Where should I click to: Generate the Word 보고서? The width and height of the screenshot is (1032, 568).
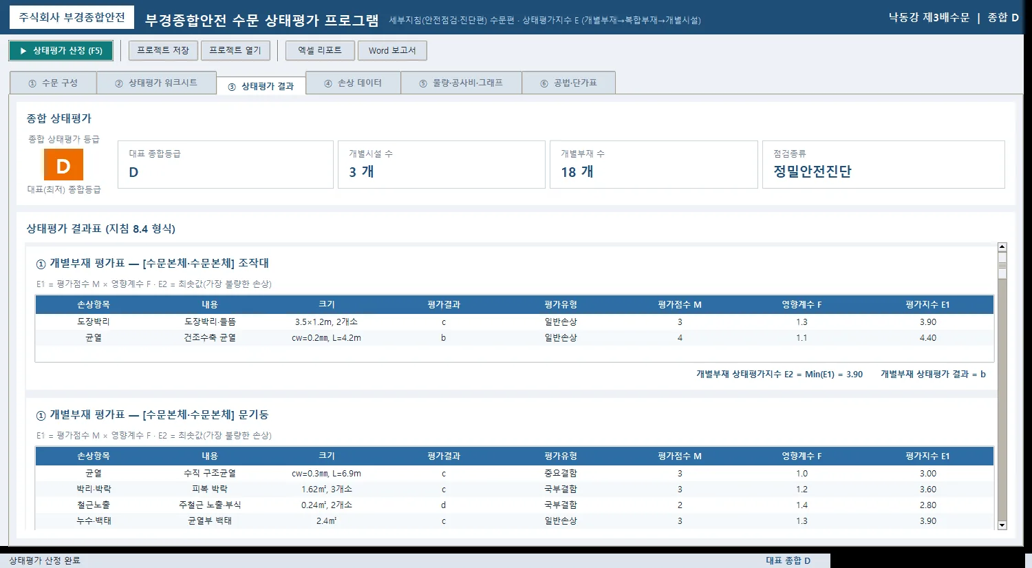[x=392, y=51]
